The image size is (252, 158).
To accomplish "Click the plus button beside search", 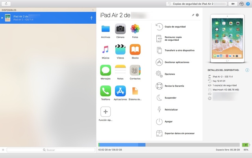I will tap(3, 150).
